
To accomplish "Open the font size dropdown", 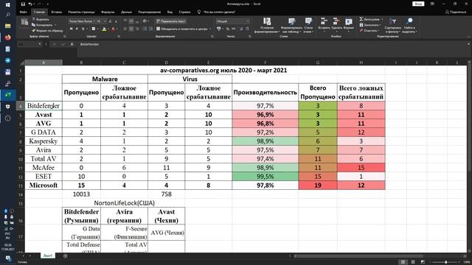I will tap(105, 21).
